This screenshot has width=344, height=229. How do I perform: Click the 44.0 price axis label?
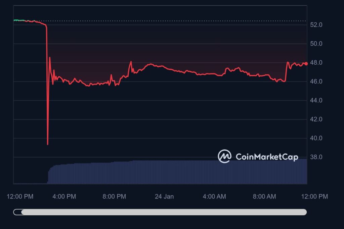click(316, 100)
